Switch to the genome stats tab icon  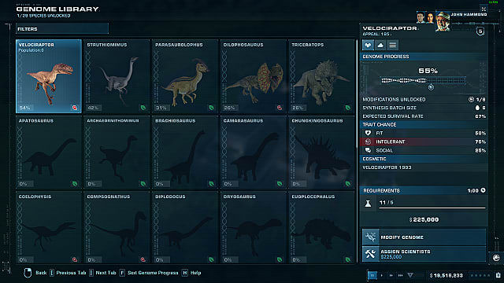point(368,46)
